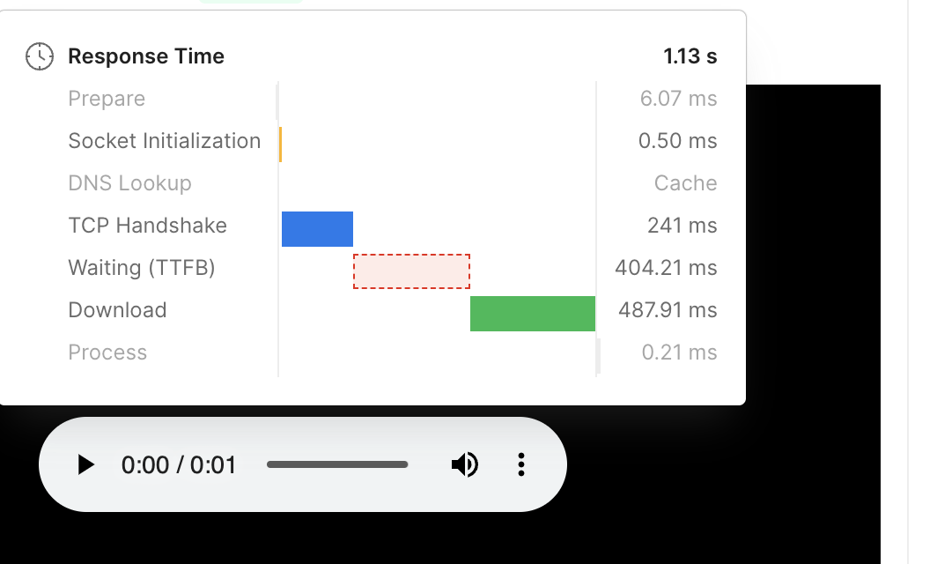Click the orange Socket Initialization marker
Screen dimensions: 937x564
tap(280, 145)
